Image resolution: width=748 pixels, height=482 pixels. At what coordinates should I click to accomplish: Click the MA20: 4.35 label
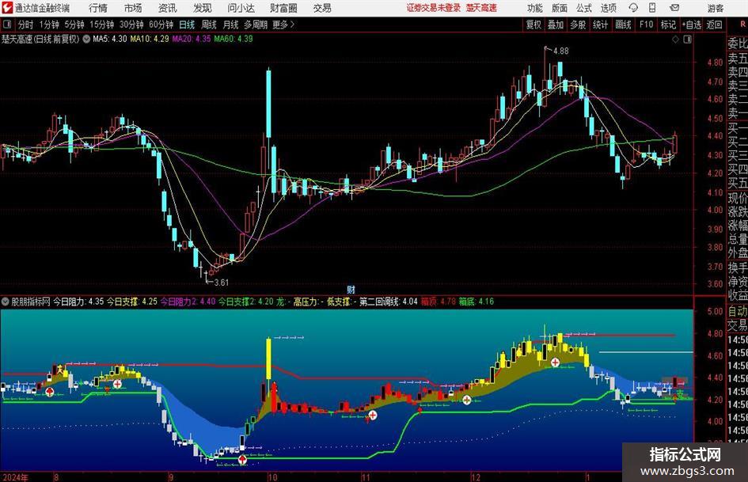pos(192,39)
